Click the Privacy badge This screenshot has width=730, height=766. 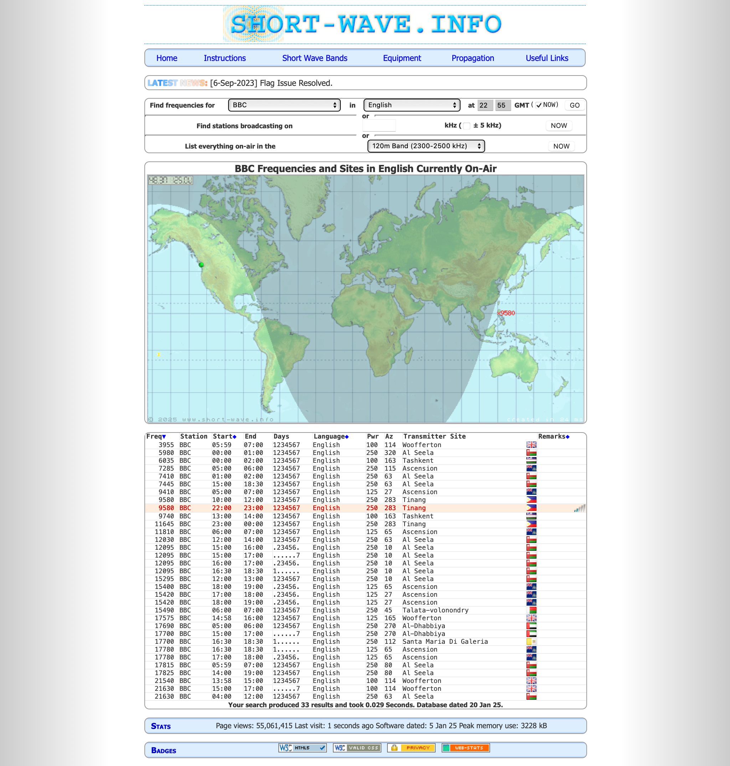(412, 747)
